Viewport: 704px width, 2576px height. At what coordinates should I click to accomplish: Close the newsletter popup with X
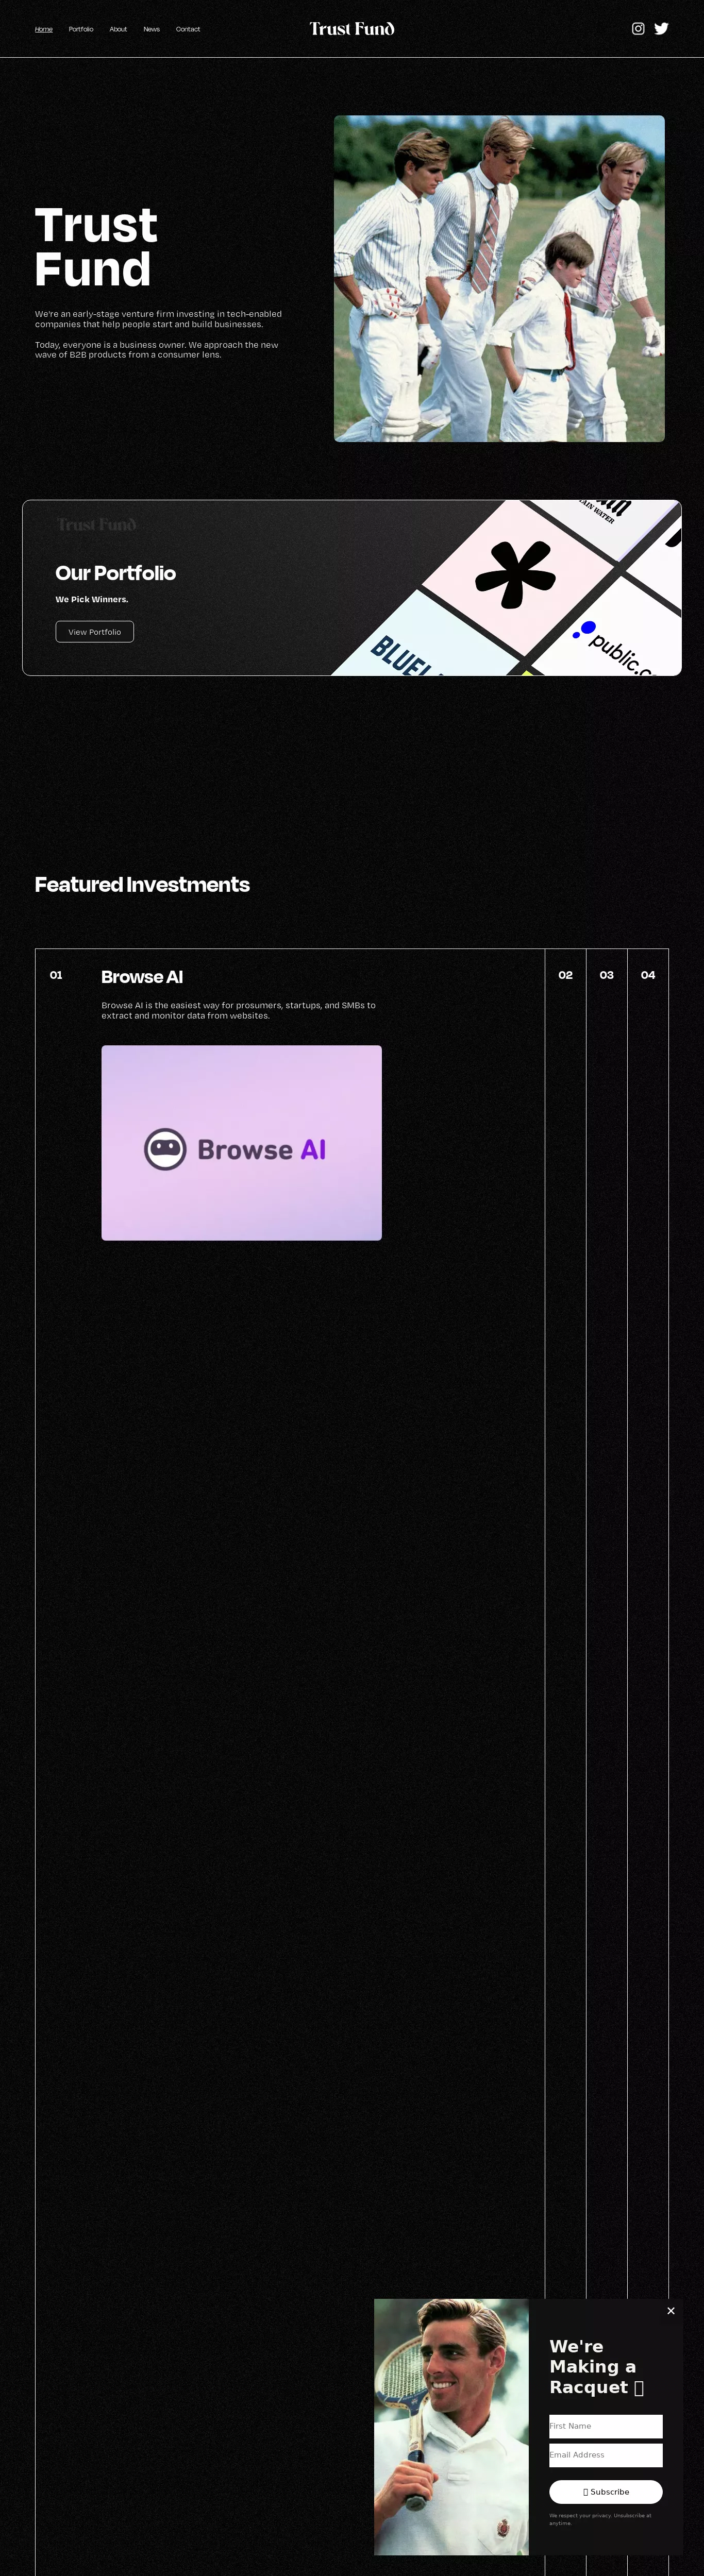pos(671,2311)
